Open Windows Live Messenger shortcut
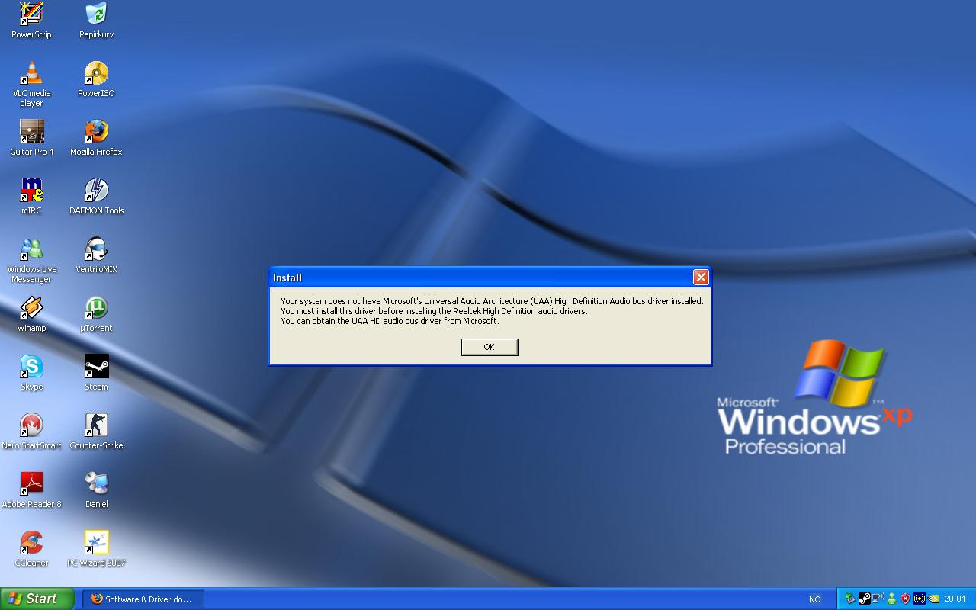This screenshot has height=610, width=976. (x=31, y=260)
